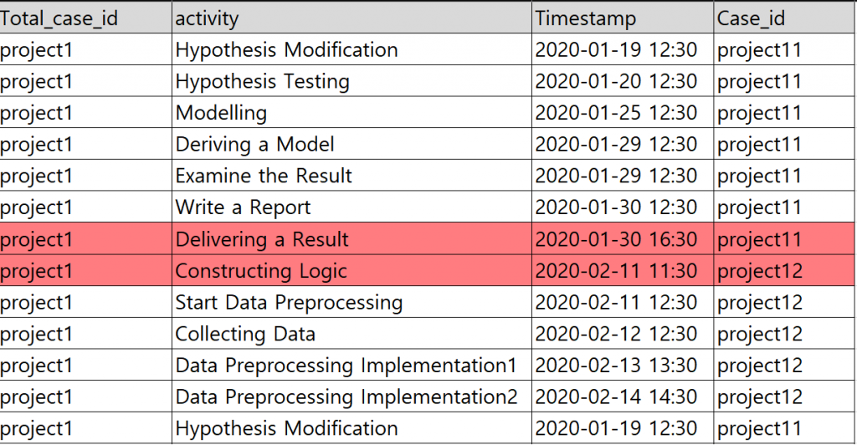Click the 2020-01-25 12:30 timestamp cell
Viewport: 857px width, 445px height.
(615, 113)
